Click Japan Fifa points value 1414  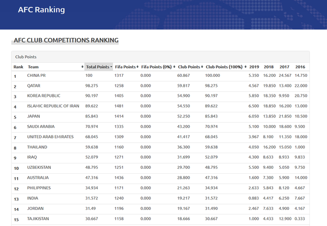[x=119, y=116]
